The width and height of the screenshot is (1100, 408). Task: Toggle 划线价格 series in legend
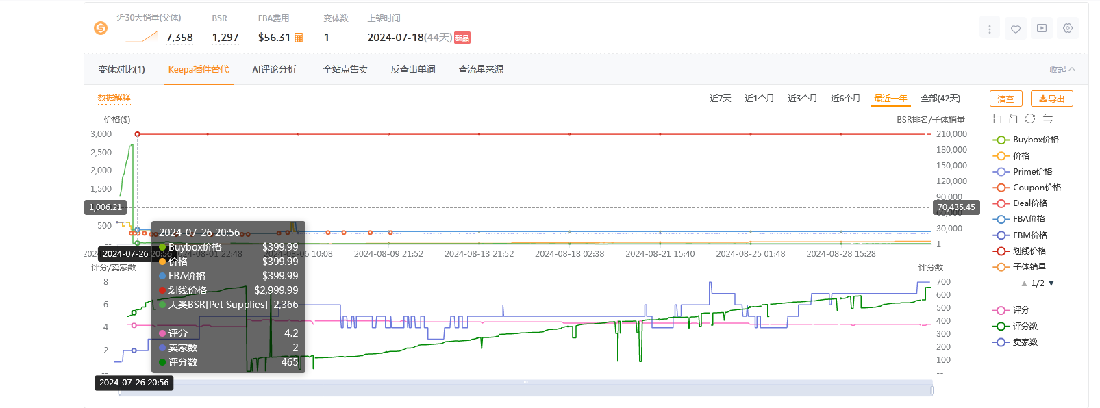click(x=1019, y=251)
